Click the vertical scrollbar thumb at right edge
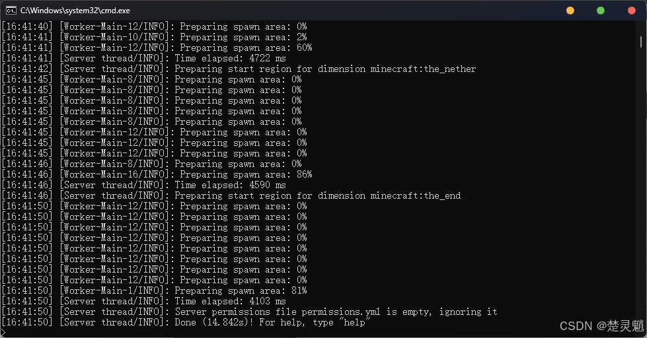 click(641, 42)
